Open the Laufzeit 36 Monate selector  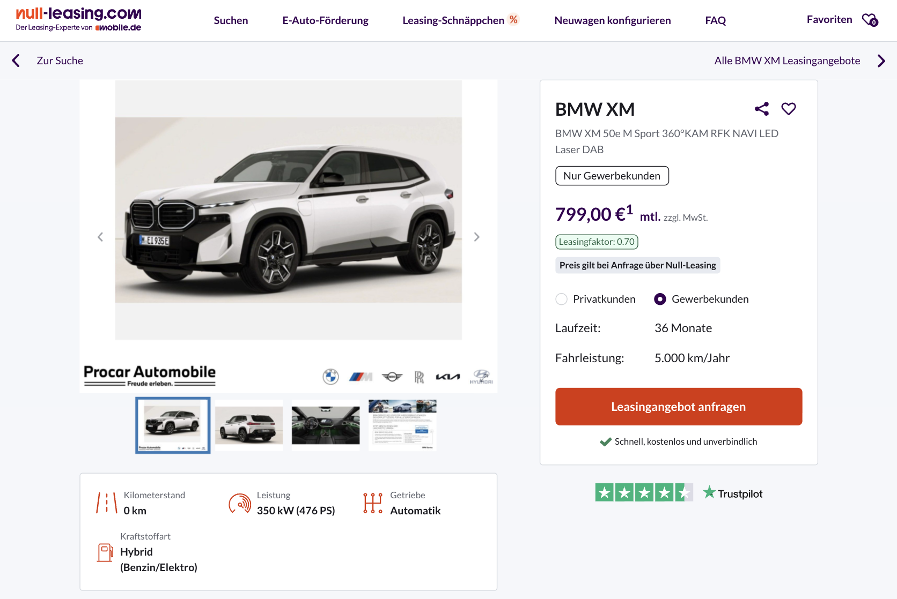[x=683, y=328]
